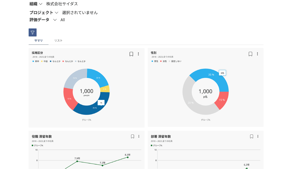Screen dimensions: 286x169
Task: Toggle the 女性 legend item
Action: click(163, 61)
